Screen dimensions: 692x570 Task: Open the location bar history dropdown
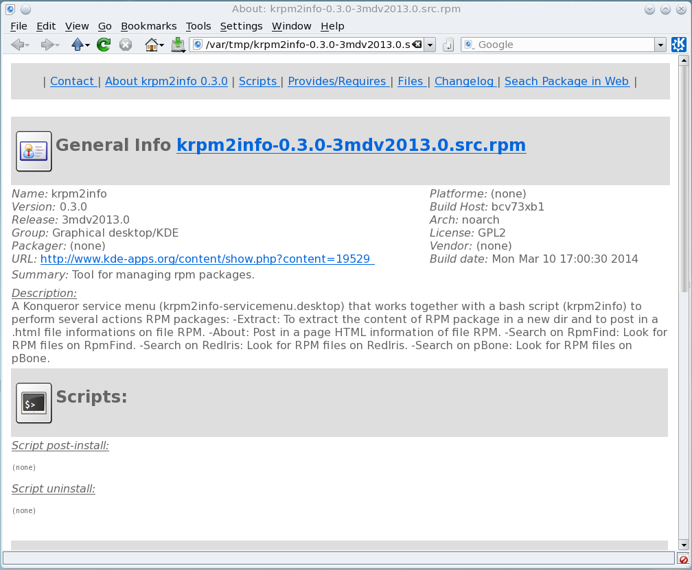[430, 45]
